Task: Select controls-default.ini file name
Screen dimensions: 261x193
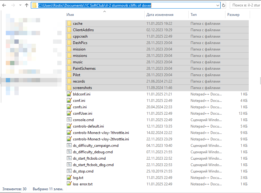Action: click(x=88, y=126)
